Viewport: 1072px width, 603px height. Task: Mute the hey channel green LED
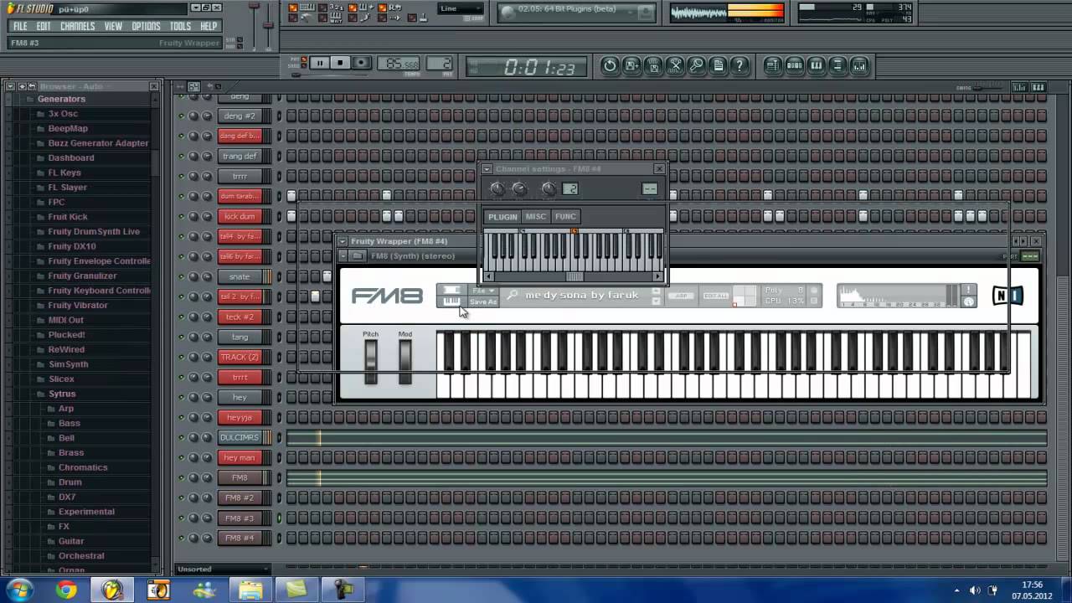(181, 397)
